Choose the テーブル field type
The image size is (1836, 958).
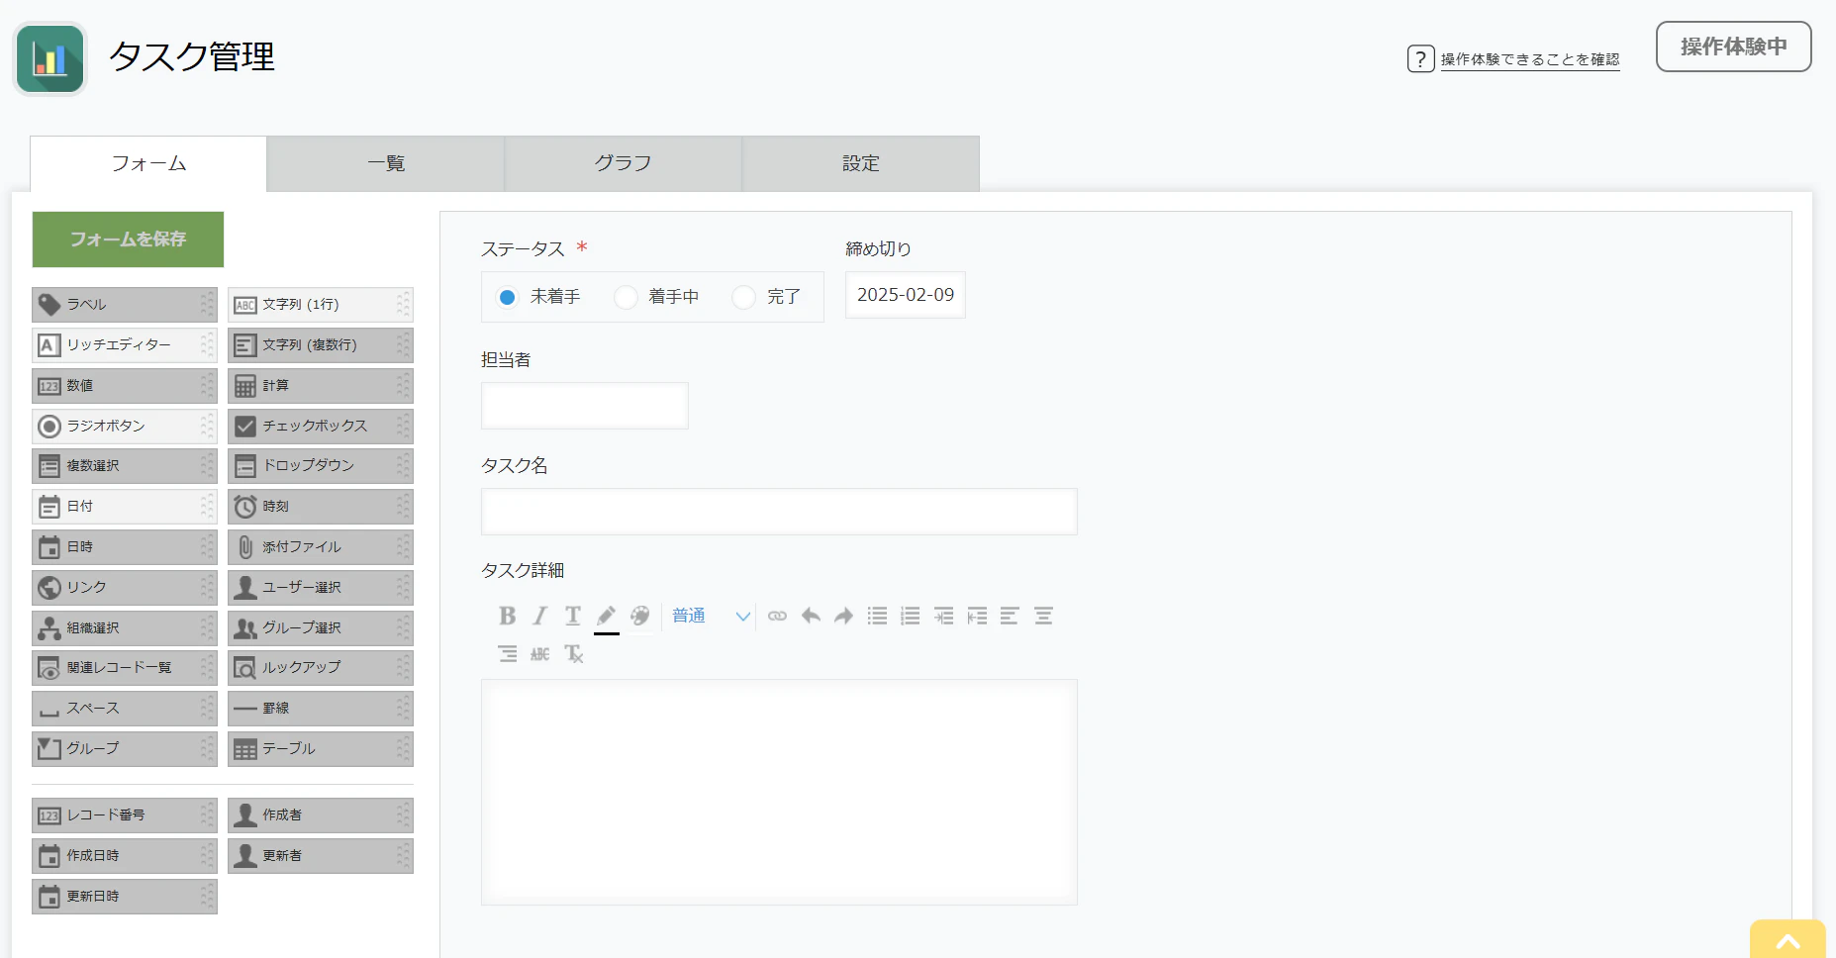click(x=321, y=749)
